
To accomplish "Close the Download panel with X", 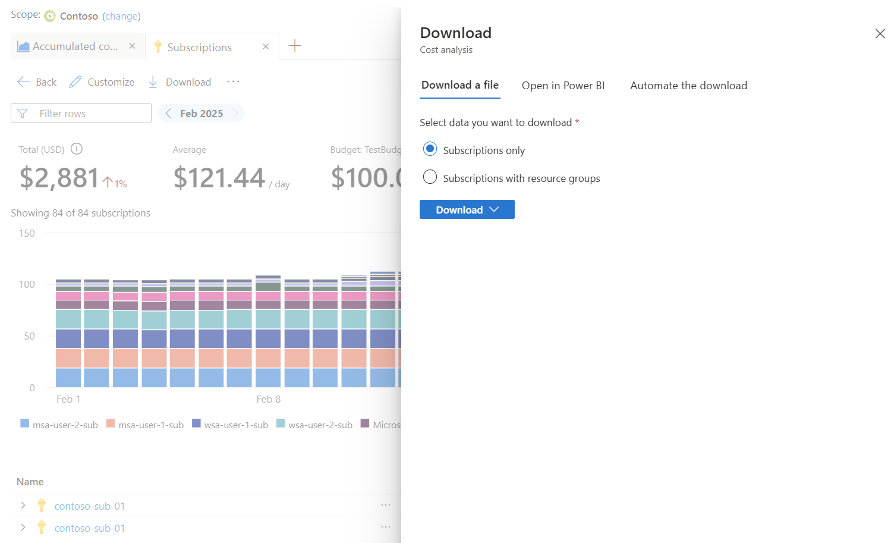I will [x=880, y=34].
